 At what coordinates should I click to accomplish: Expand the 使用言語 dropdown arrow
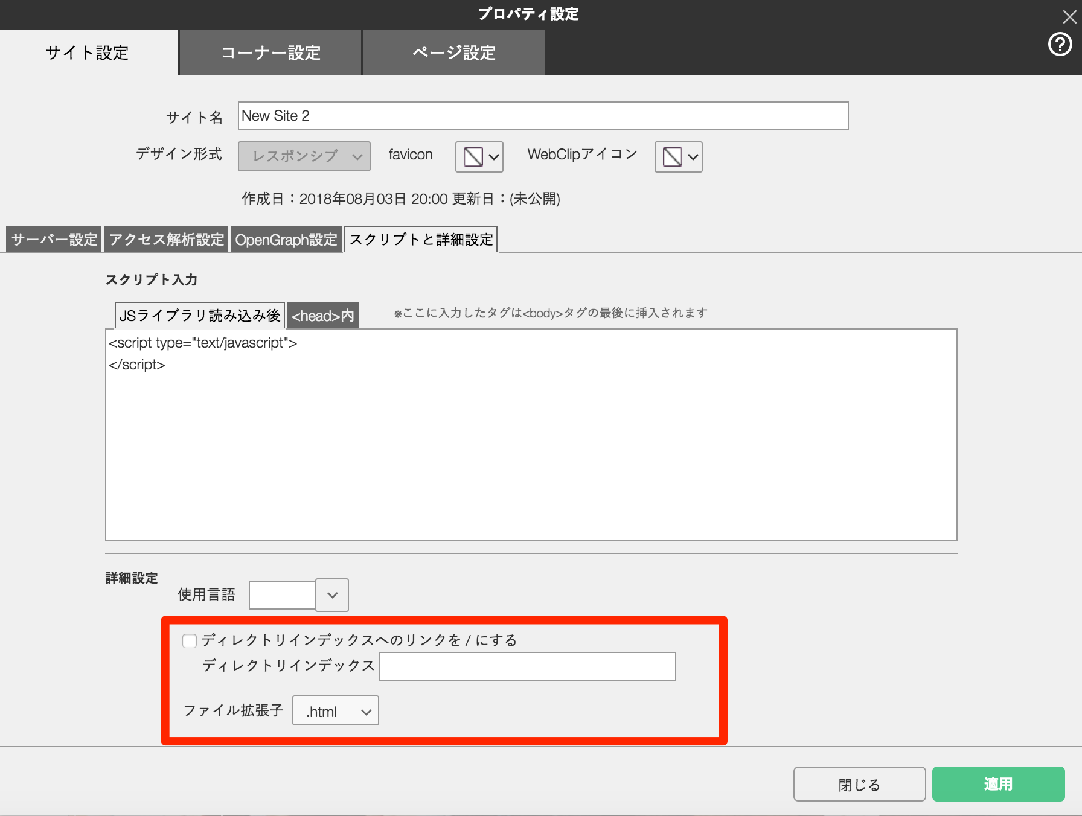pyautogui.click(x=332, y=595)
